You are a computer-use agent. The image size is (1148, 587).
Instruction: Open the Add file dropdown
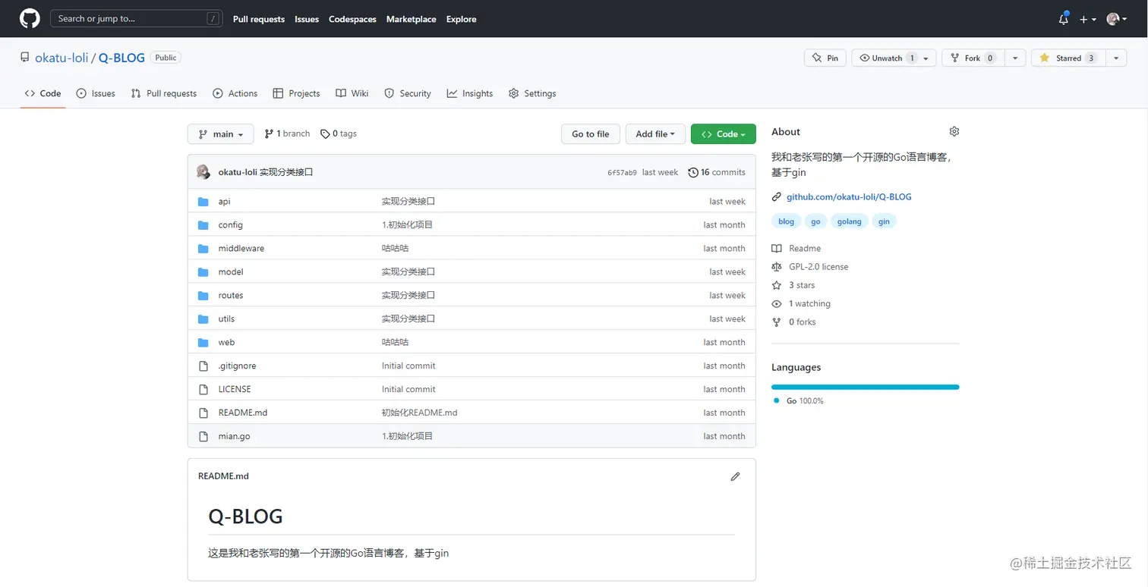coord(655,134)
